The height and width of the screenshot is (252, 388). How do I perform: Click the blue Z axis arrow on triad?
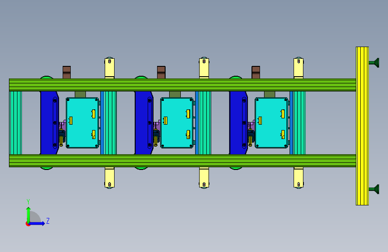[37, 223]
